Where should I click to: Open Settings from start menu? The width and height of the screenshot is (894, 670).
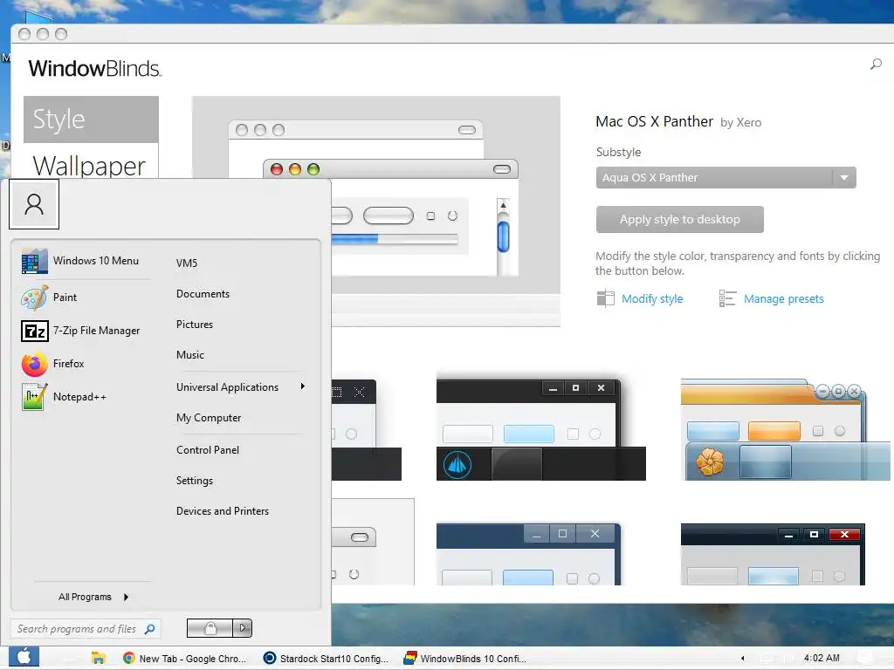tap(195, 481)
